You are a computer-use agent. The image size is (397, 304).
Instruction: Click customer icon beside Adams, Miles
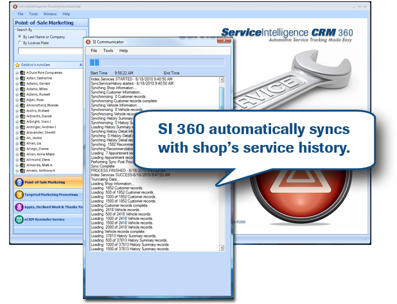pyautogui.click(x=22, y=89)
